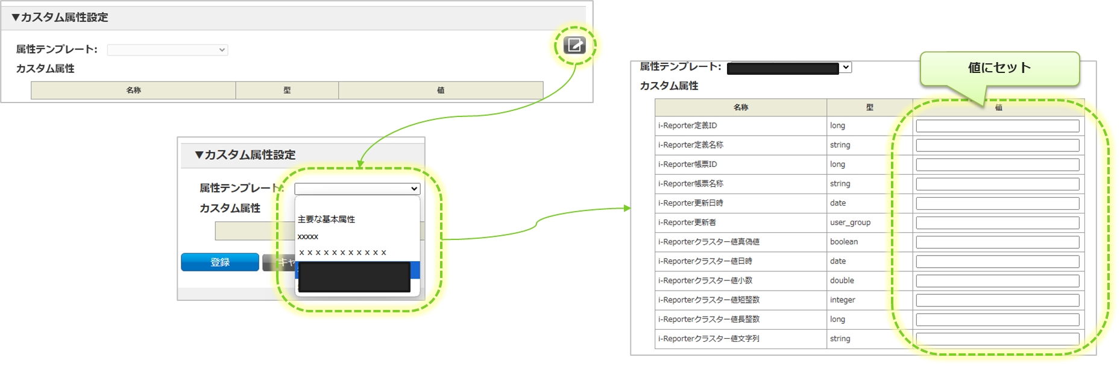The image size is (1120, 366).
Task: Click the value field for i-Reporter帳票ID
Action: pyautogui.click(x=998, y=165)
